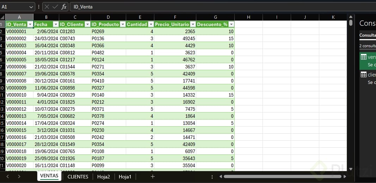
Task: Open Cantidad column filter dropdown
Action: 151,24
